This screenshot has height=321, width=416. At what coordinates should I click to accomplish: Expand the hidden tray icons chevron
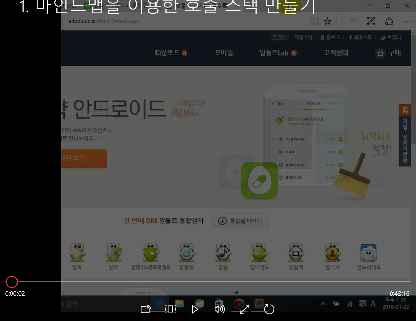323,304
